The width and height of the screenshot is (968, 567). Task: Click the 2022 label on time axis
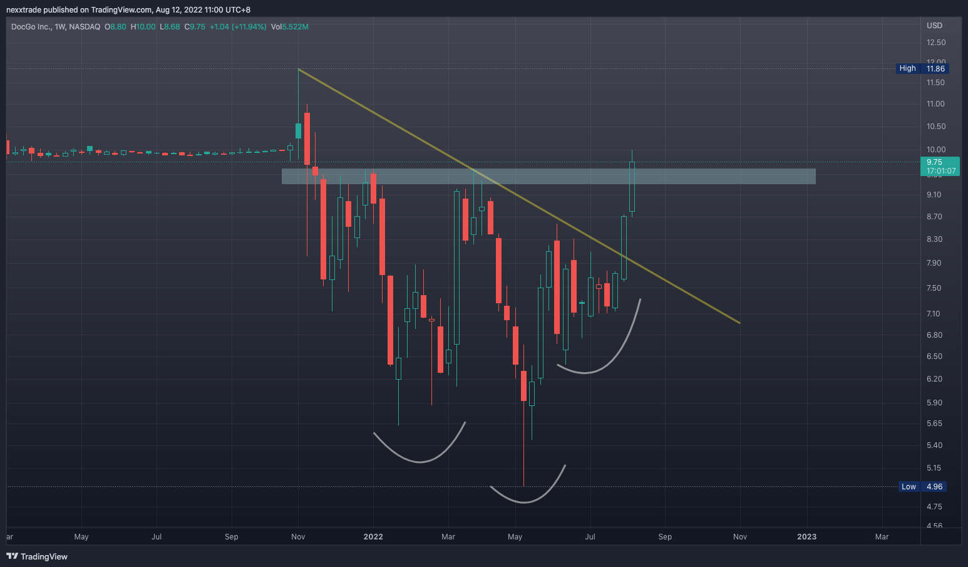[373, 537]
